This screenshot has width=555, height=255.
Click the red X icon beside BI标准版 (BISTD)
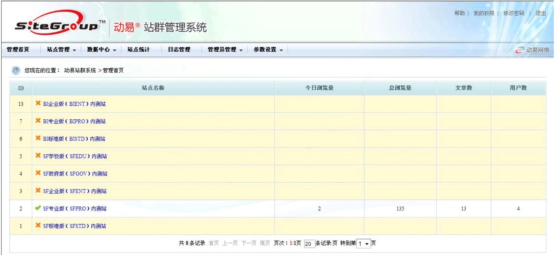[x=38, y=138]
